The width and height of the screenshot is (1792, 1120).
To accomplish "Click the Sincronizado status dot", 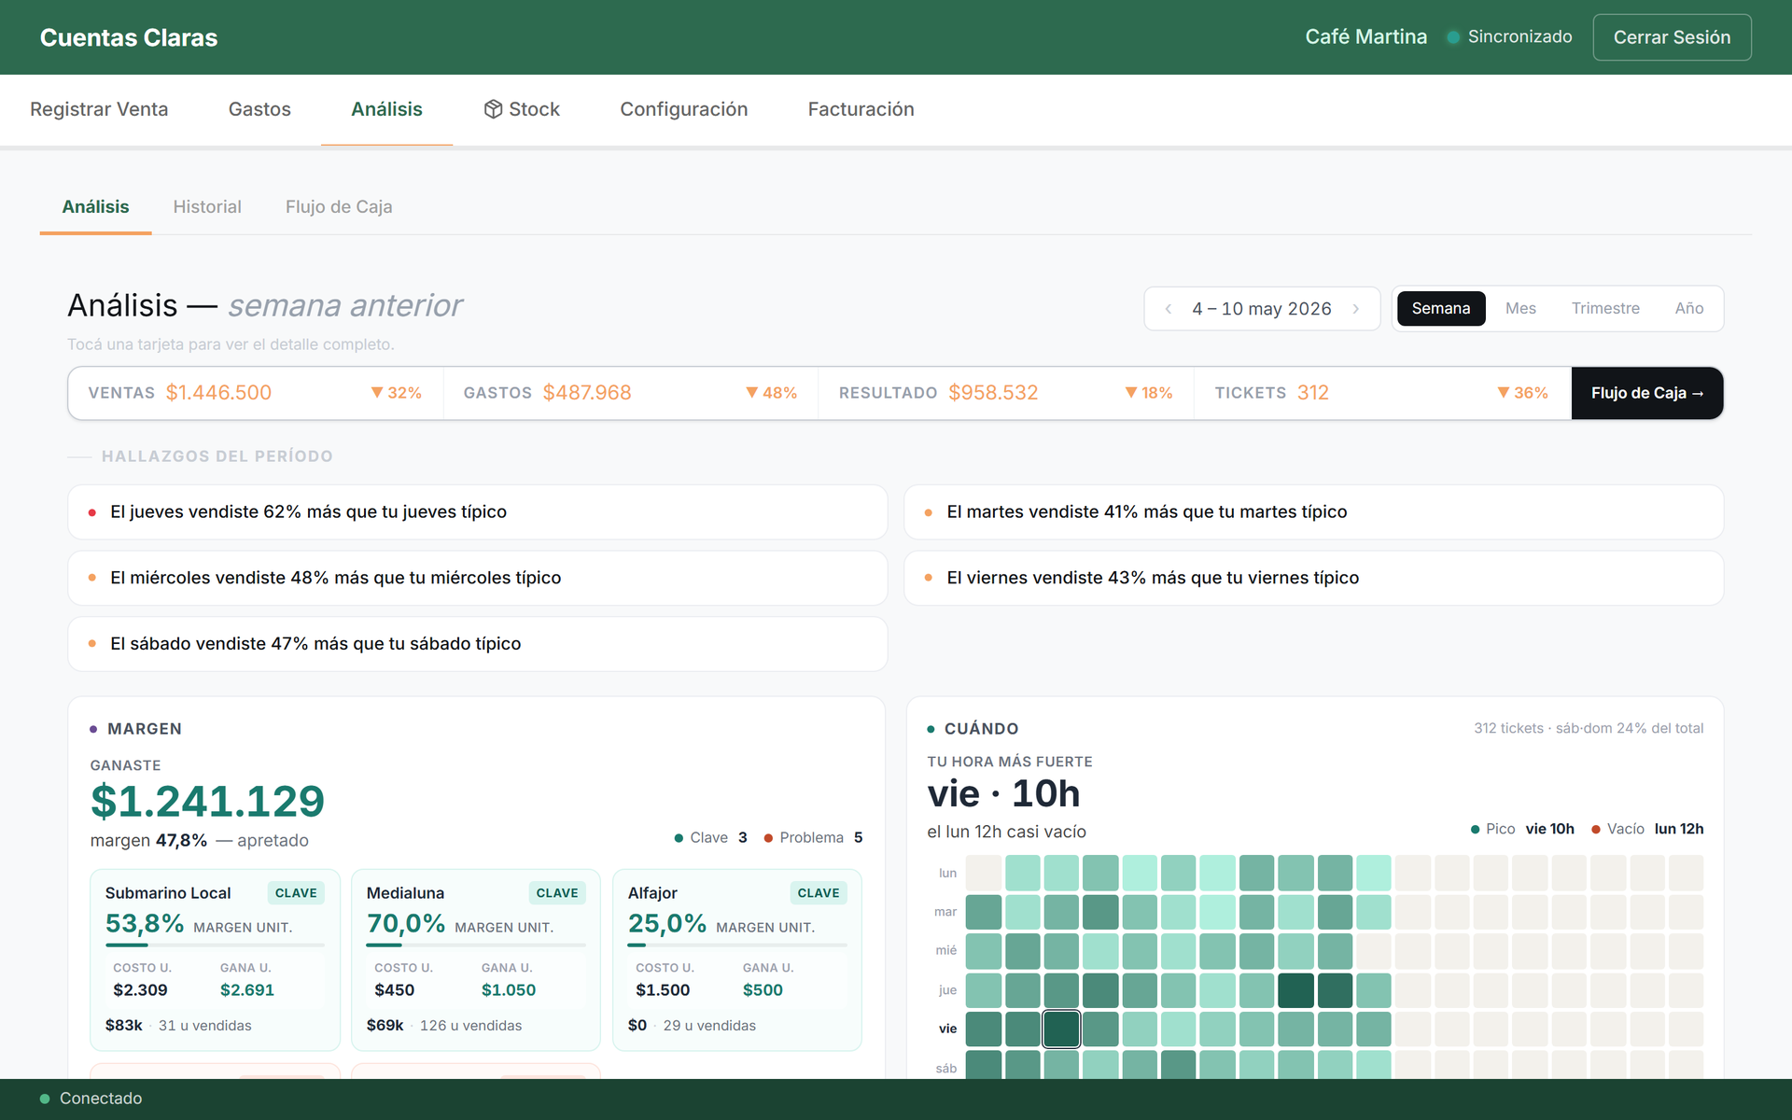I will [1453, 37].
